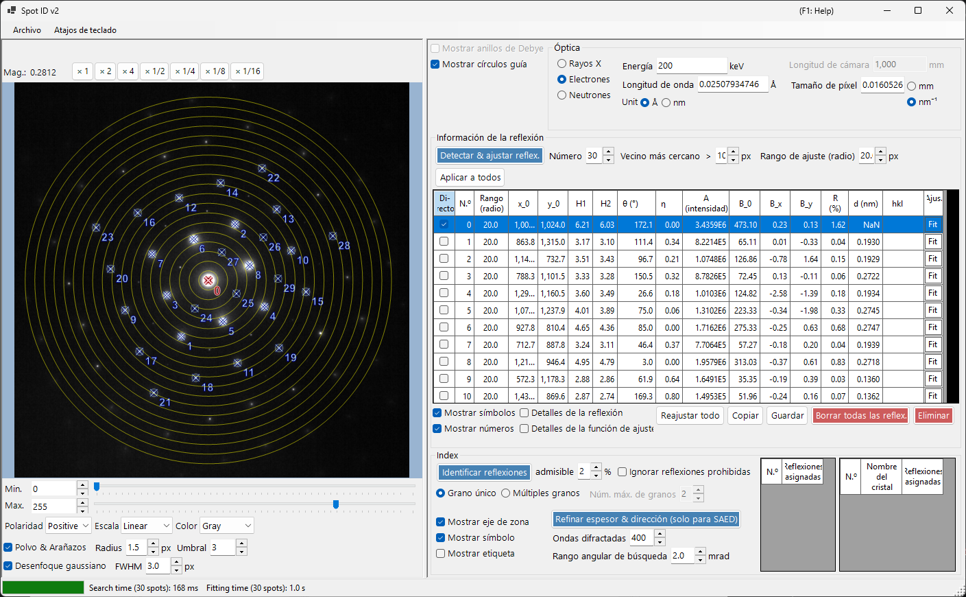
Task: Select diffraction spot marker 21
Action: 154,393
